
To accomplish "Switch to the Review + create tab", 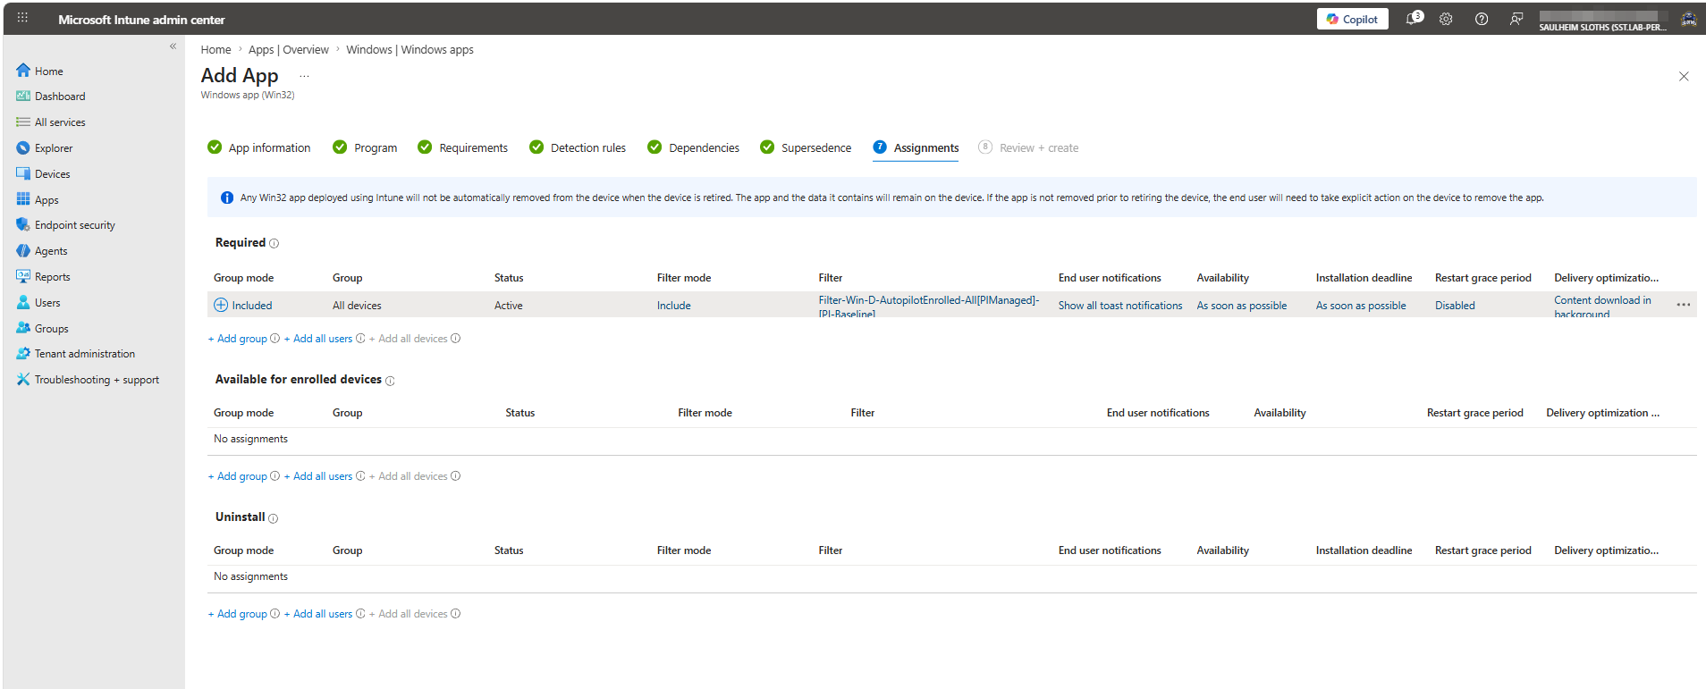I will coord(1028,147).
